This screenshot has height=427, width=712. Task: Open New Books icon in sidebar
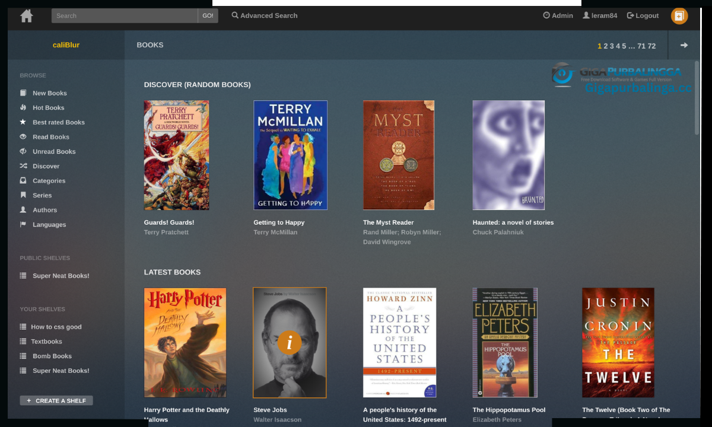tap(23, 93)
